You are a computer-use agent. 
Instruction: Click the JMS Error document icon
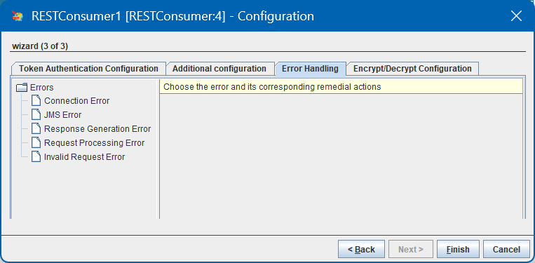pyautogui.click(x=36, y=115)
